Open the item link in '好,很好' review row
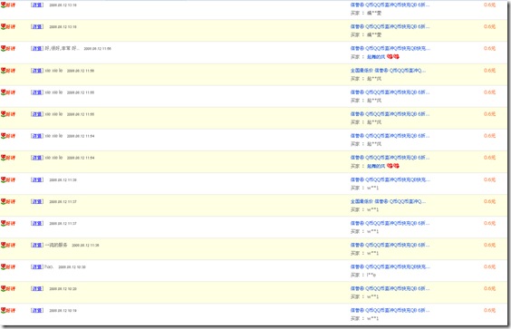 [390, 48]
